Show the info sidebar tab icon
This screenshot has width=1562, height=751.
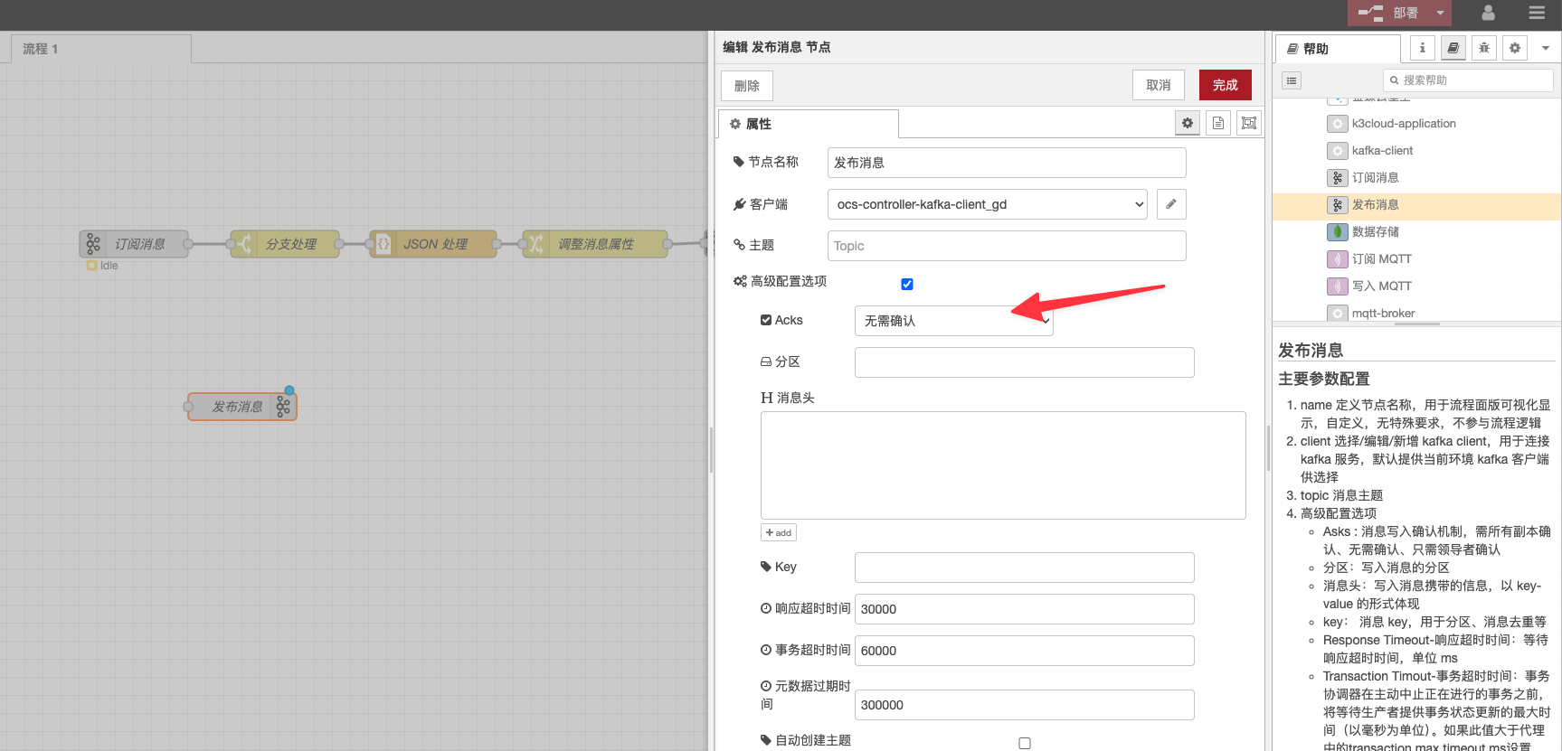pyautogui.click(x=1422, y=49)
